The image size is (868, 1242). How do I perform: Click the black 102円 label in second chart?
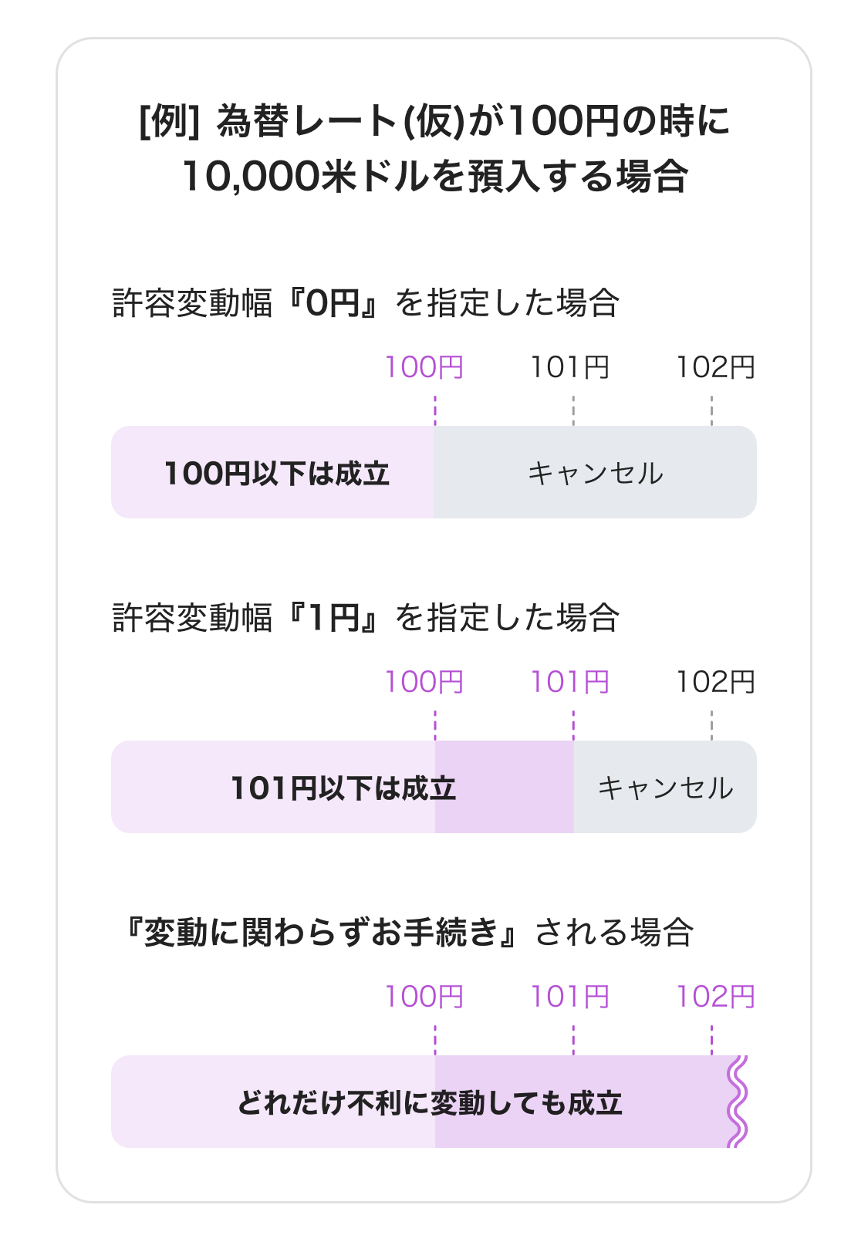(x=715, y=682)
